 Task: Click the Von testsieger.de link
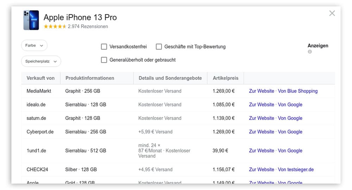[x=296, y=169]
